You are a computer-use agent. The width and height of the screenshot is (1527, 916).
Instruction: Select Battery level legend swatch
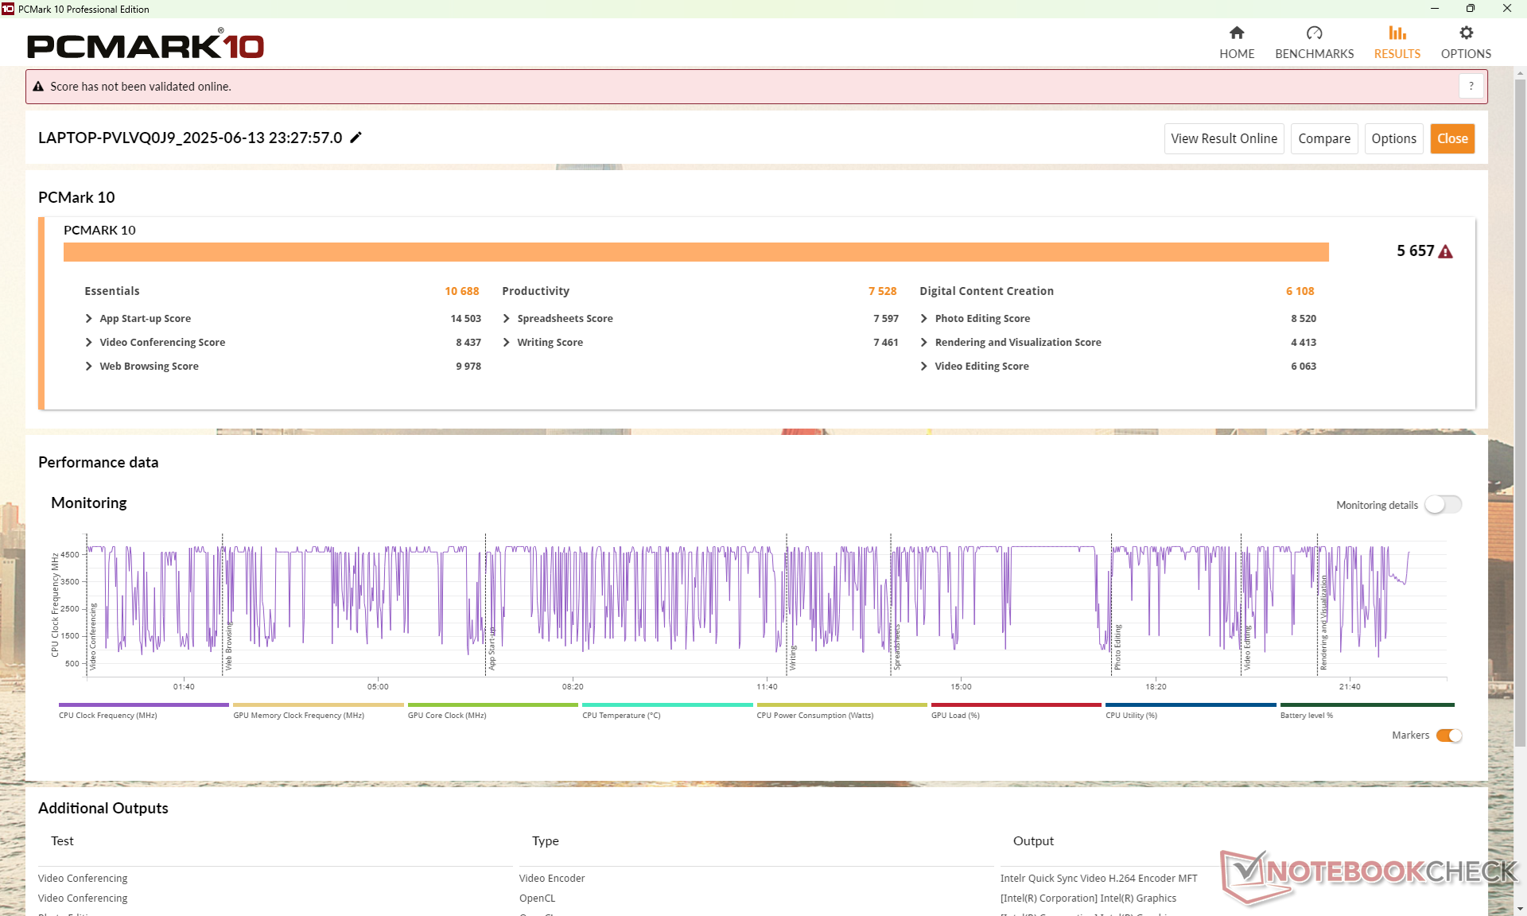[1367, 704]
